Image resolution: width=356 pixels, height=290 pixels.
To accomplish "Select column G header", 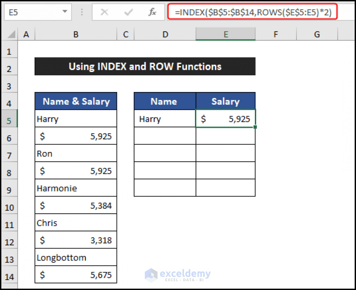I will (317, 34).
